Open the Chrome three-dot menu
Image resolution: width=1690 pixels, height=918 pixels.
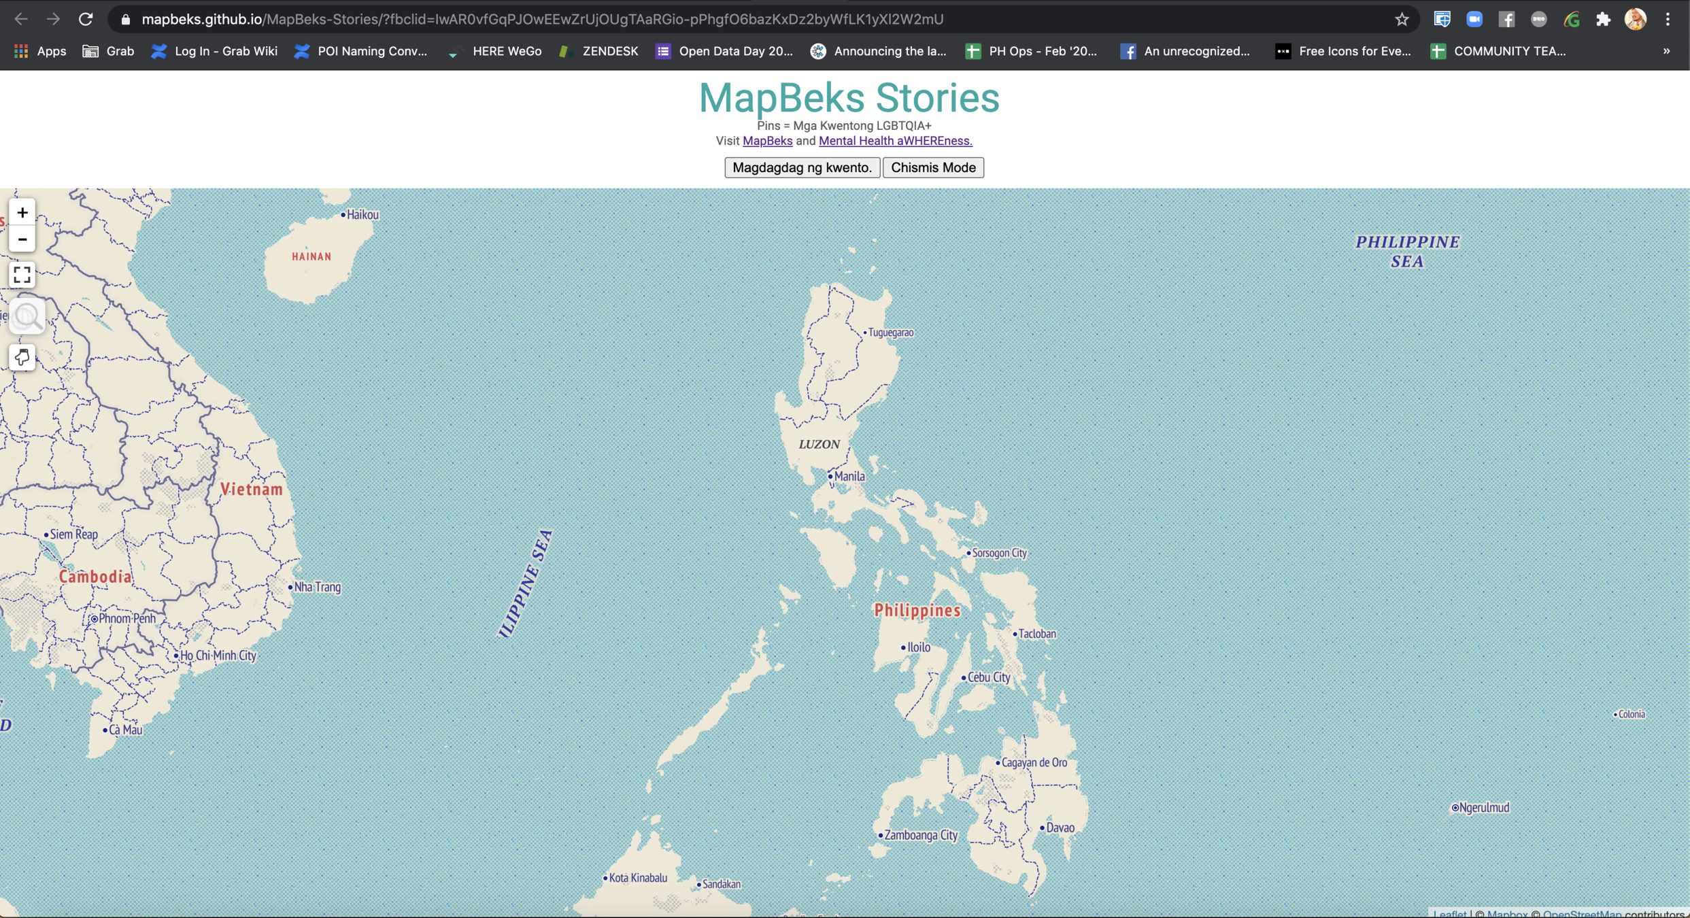(x=1668, y=19)
